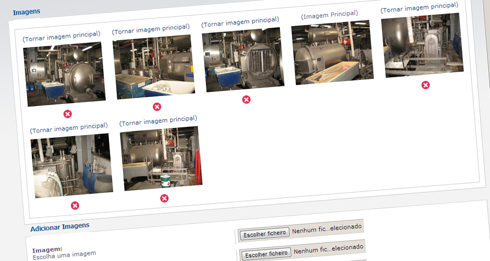This screenshot has width=490, height=261.
Task: Open thumbnail of the main tank image
Action: point(333,52)
